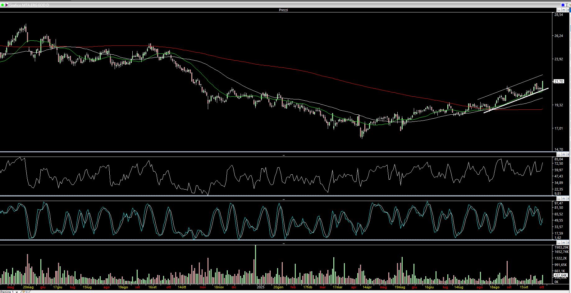Maximize the cyan stochastic oscillator panel
Viewport: 571px width, 293px height.
click(x=564, y=199)
